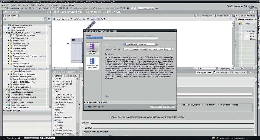Open the Diagnóstico inspector tab
Screen dimensions: 260x140
pos(238,72)
